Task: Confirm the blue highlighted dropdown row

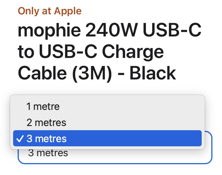Action: [107, 139]
